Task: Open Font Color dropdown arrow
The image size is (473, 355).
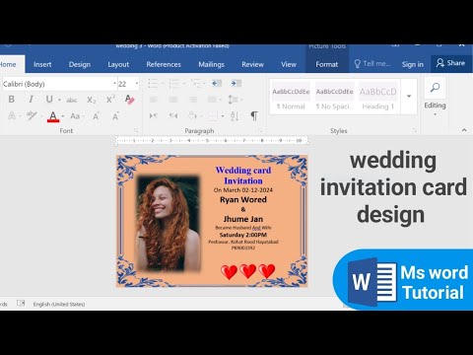Action: tap(63, 116)
